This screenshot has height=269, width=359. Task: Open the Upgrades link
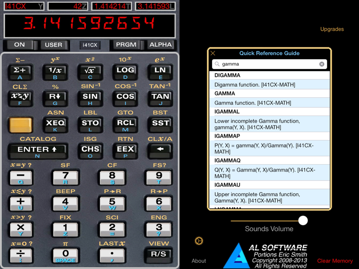coord(332,29)
